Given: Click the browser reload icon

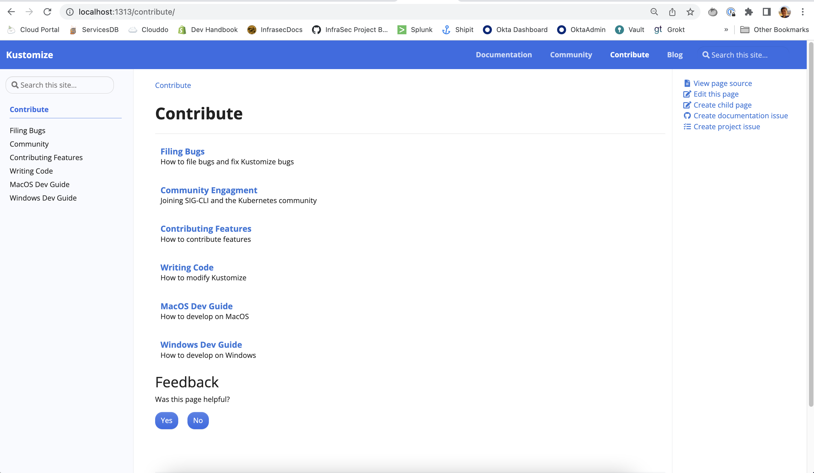Looking at the screenshot, I should pyautogui.click(x=48, y=12).
